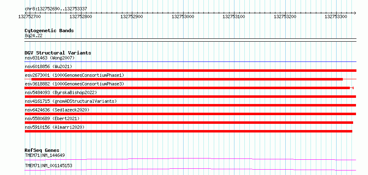Click the magenta TMEM71|NM_001145153 gene line

190,169
